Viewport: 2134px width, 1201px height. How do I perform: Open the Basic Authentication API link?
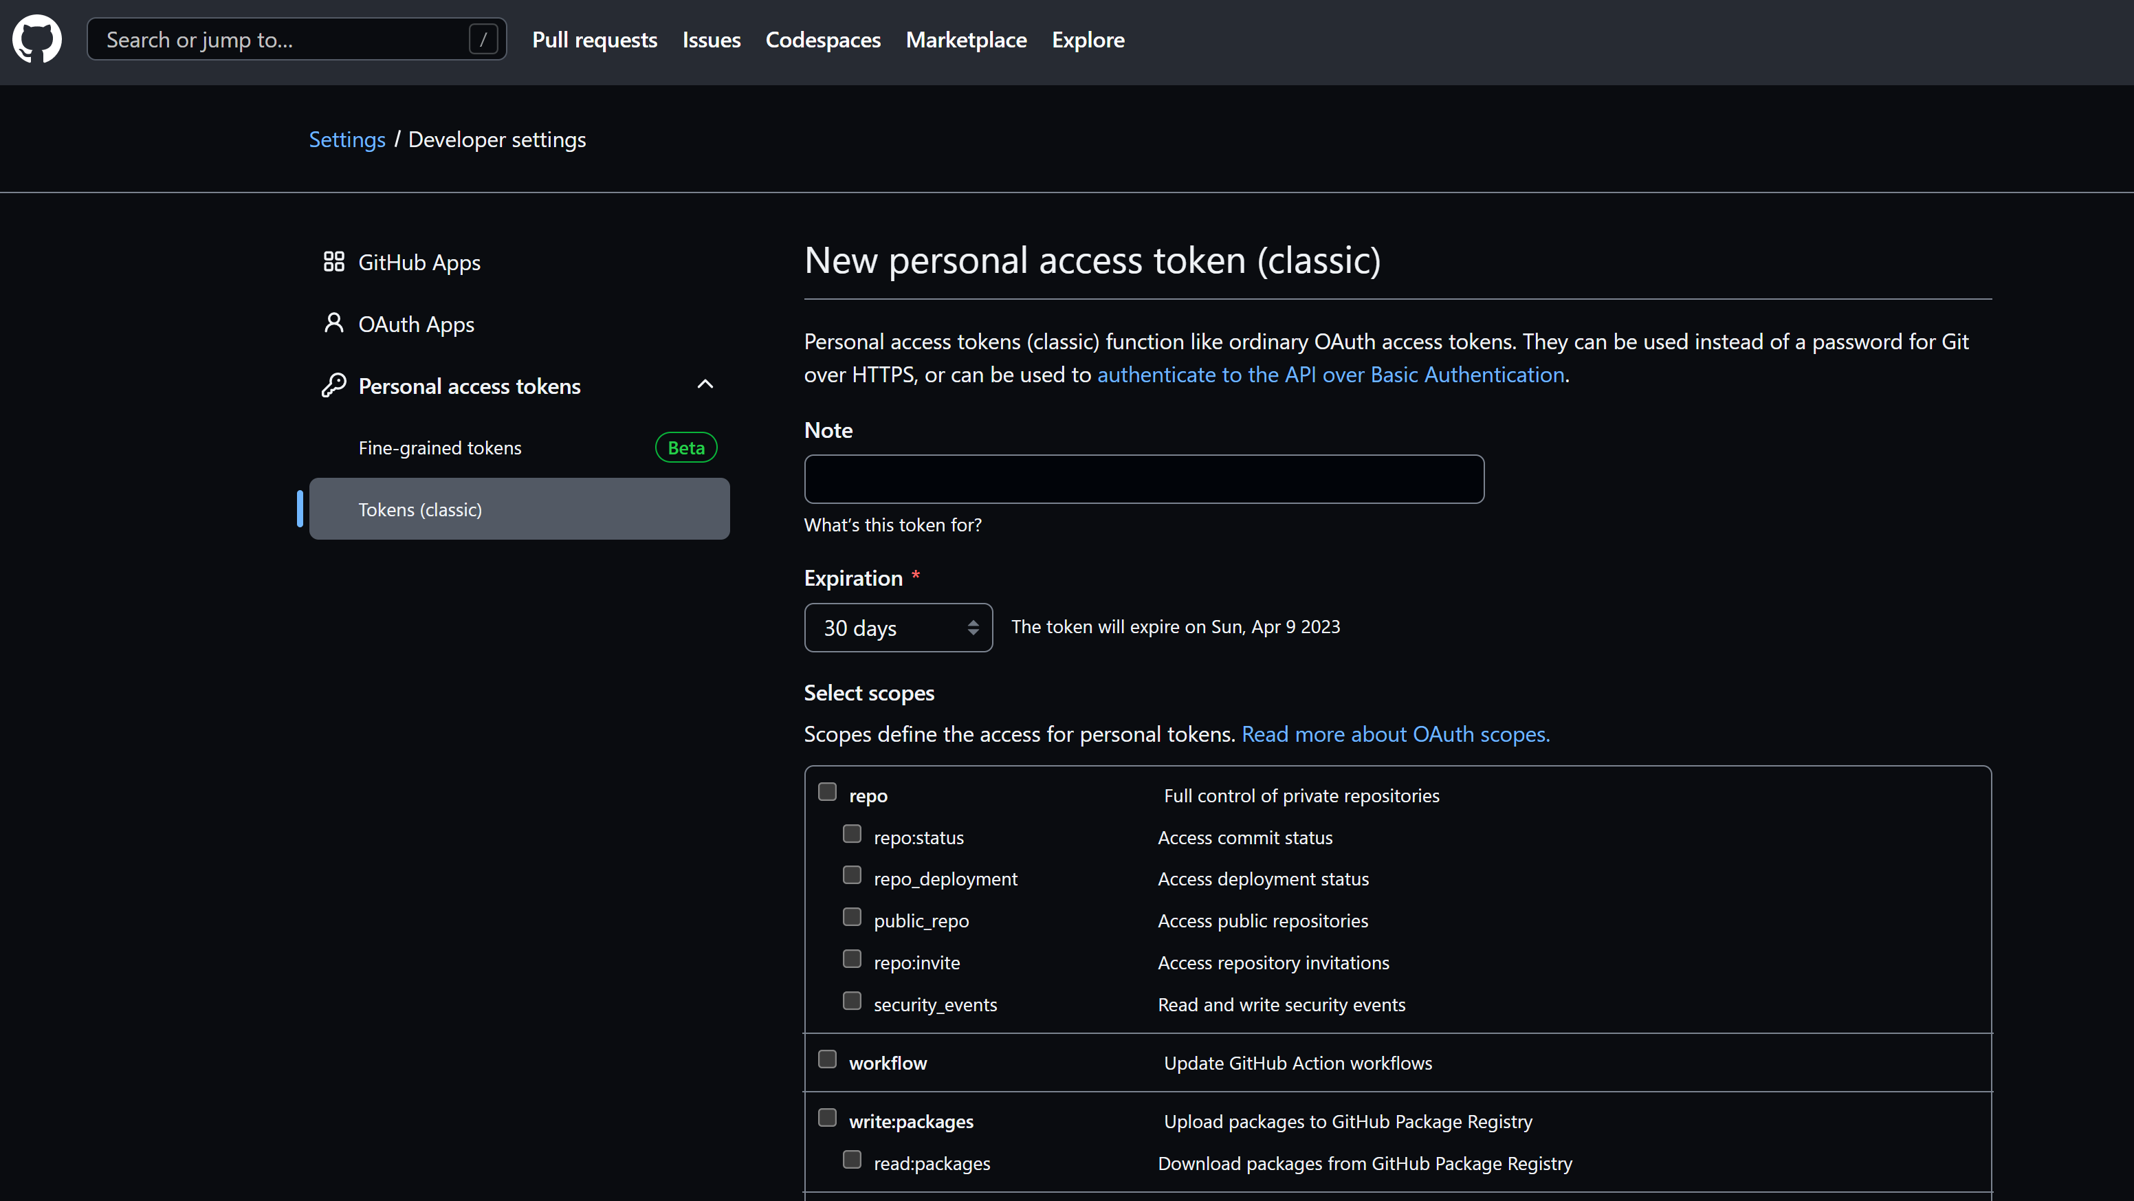tap(1330, 375)
